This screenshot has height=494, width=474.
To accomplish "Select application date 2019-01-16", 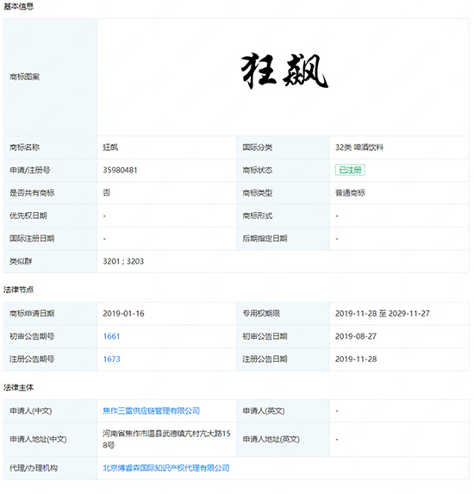I will point(123,314).
